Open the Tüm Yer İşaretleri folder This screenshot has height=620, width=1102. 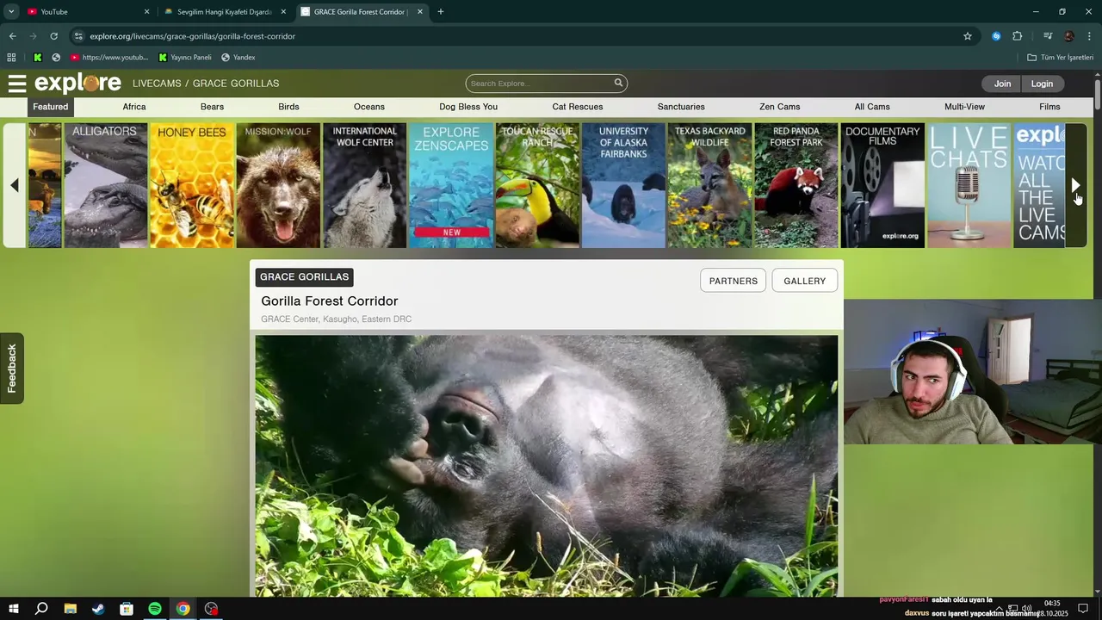coord(1060,58)
